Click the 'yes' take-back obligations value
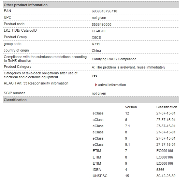 click(x=95, y=76)
